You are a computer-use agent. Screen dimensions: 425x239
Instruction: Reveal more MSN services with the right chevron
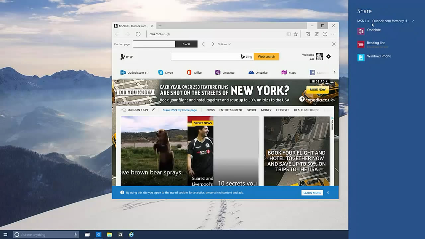[x=334, y=72]
